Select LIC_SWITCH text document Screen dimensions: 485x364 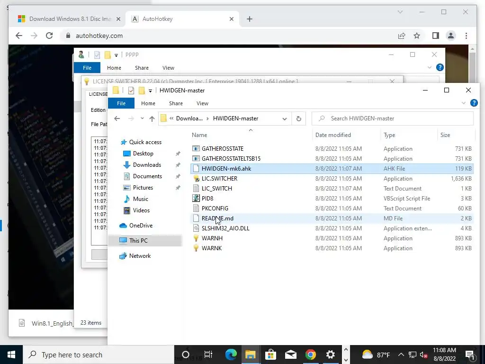(x=332, y=188)
